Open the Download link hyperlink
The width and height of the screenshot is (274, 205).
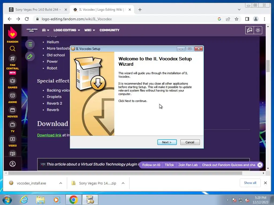coord(49,135)
